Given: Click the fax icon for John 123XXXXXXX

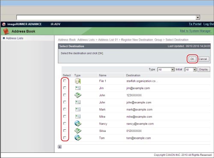Looking at the screenshot, I should [78, 95].
